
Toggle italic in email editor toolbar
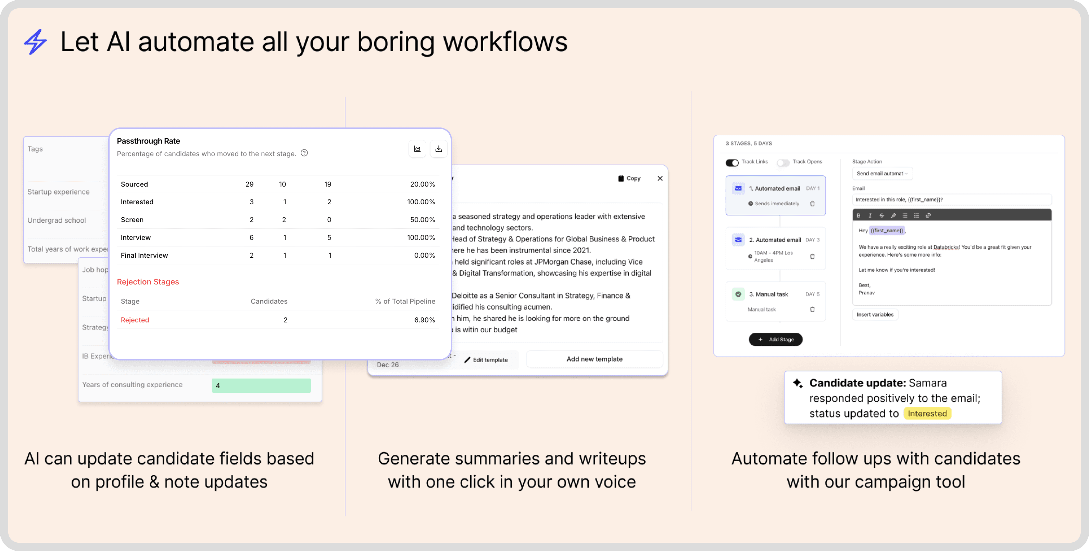click(x=870, y=215)
